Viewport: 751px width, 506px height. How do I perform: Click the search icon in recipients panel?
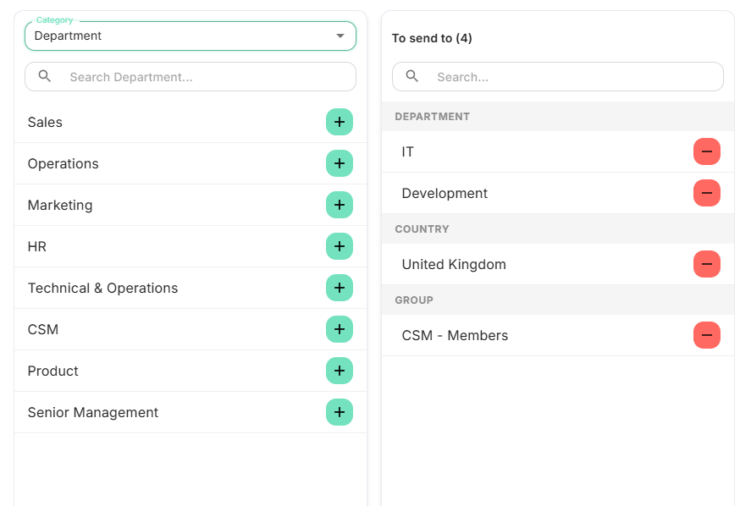click(x=412, y=76)
